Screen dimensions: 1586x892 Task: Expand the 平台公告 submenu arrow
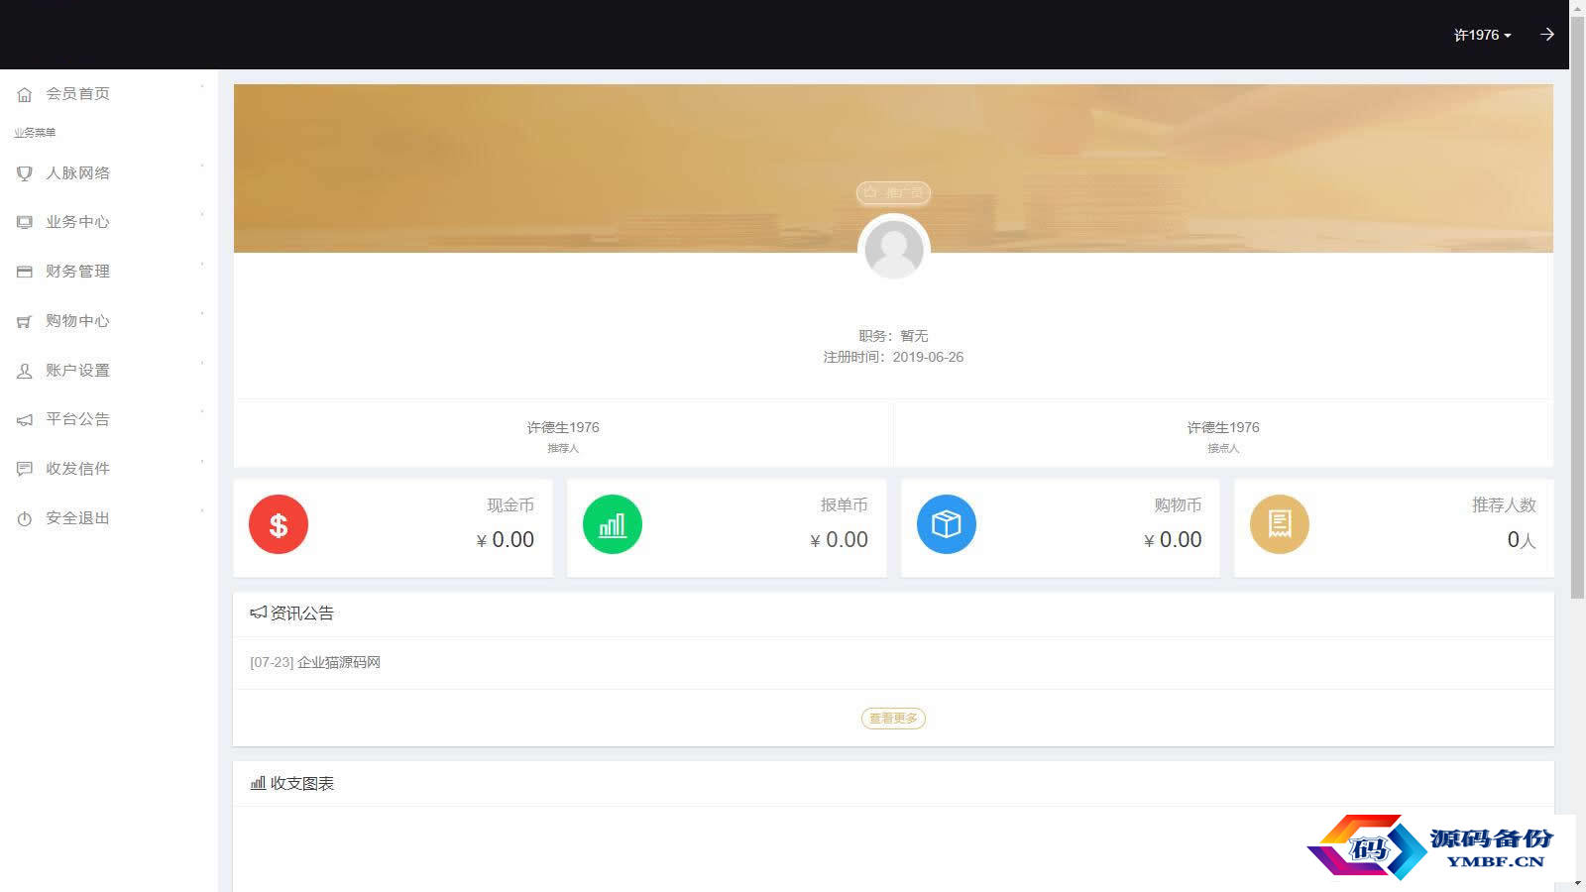202,411
